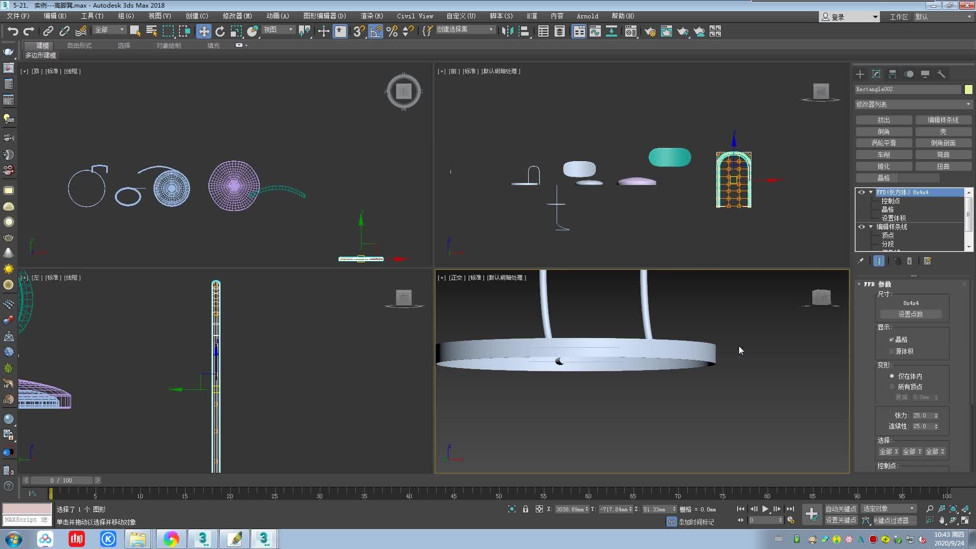This screenshot has height=549, width=976.
Task: Open the 渲染(R) menu
Action: pyautogui.click(x=372, y=16)
